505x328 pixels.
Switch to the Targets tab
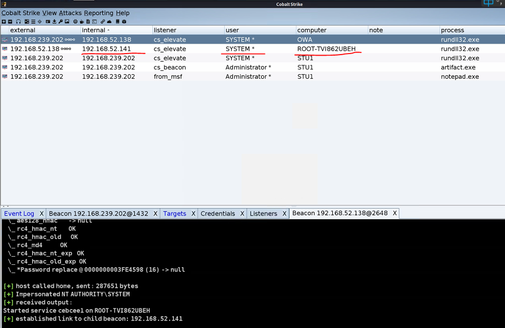[175, 214]
